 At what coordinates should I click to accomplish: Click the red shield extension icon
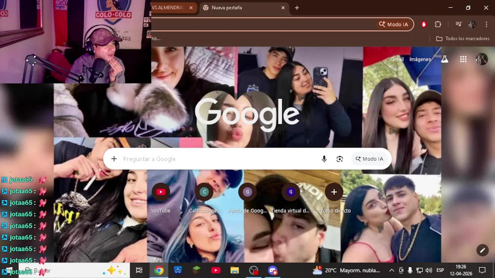(x=424, y=24)
